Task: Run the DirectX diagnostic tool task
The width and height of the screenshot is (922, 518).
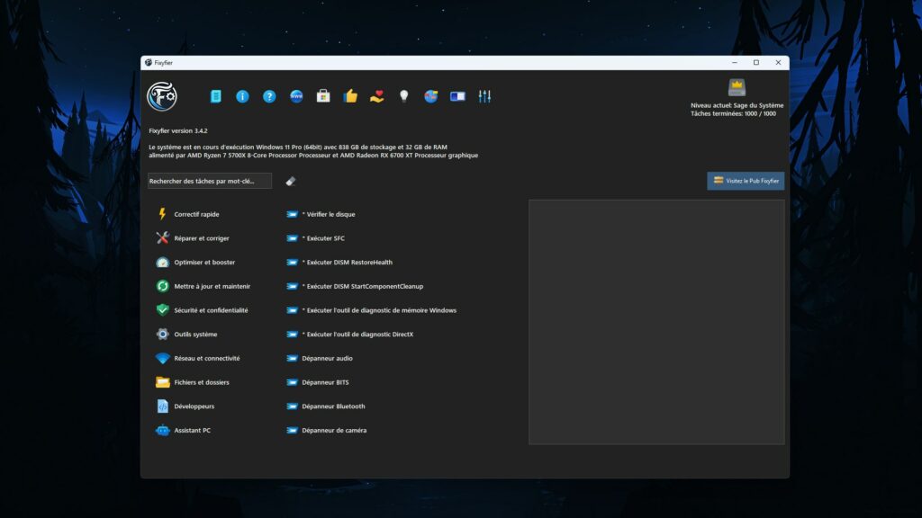Action: pyautogui.click(x=350, y=335)
